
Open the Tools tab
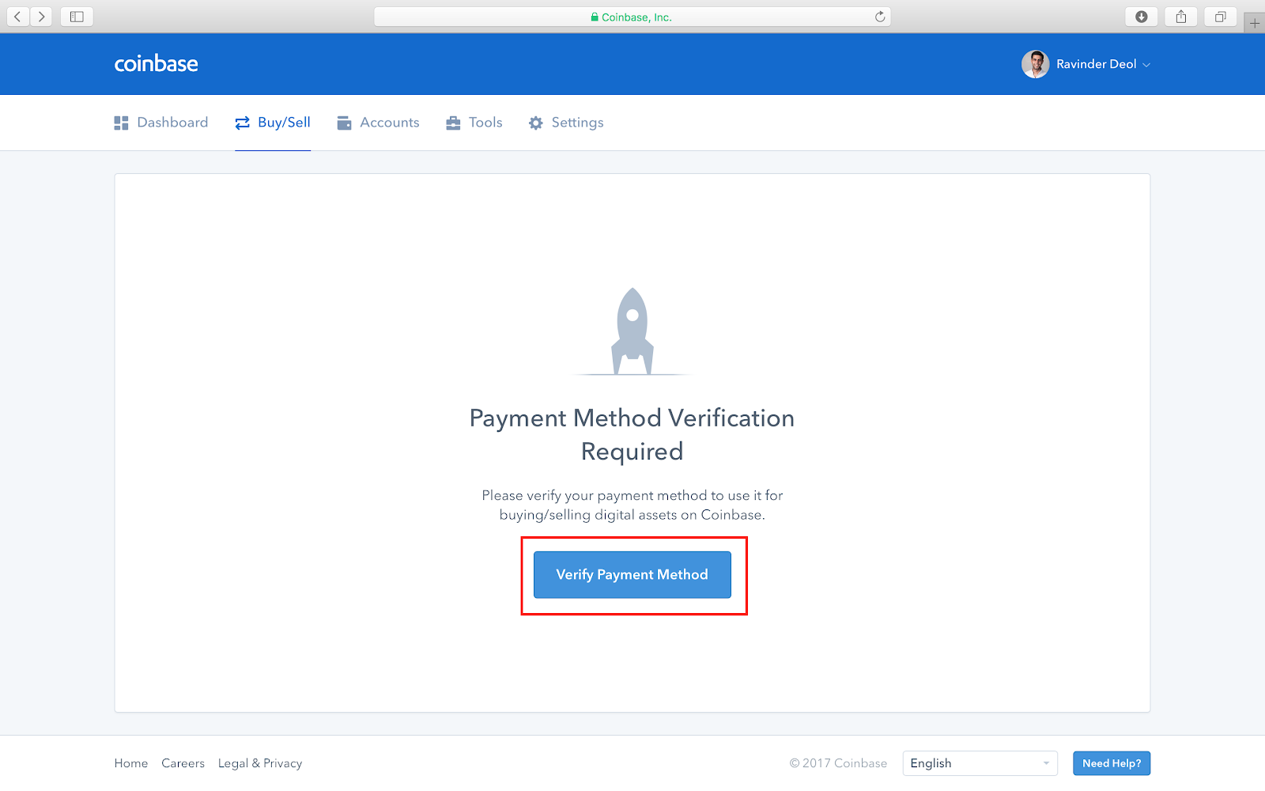474,123
